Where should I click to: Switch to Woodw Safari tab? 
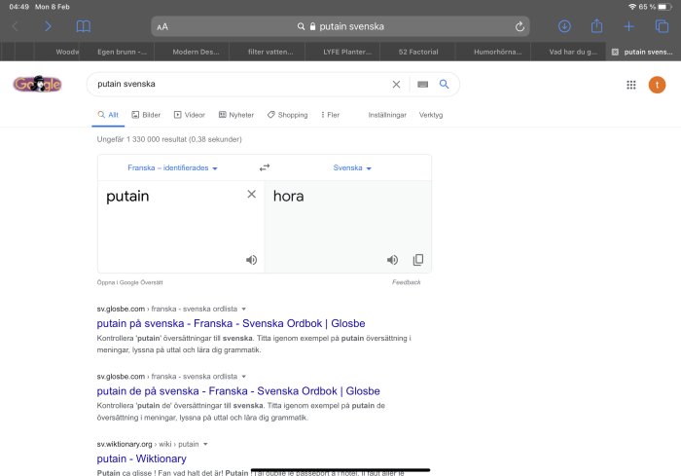pos(57,52)
